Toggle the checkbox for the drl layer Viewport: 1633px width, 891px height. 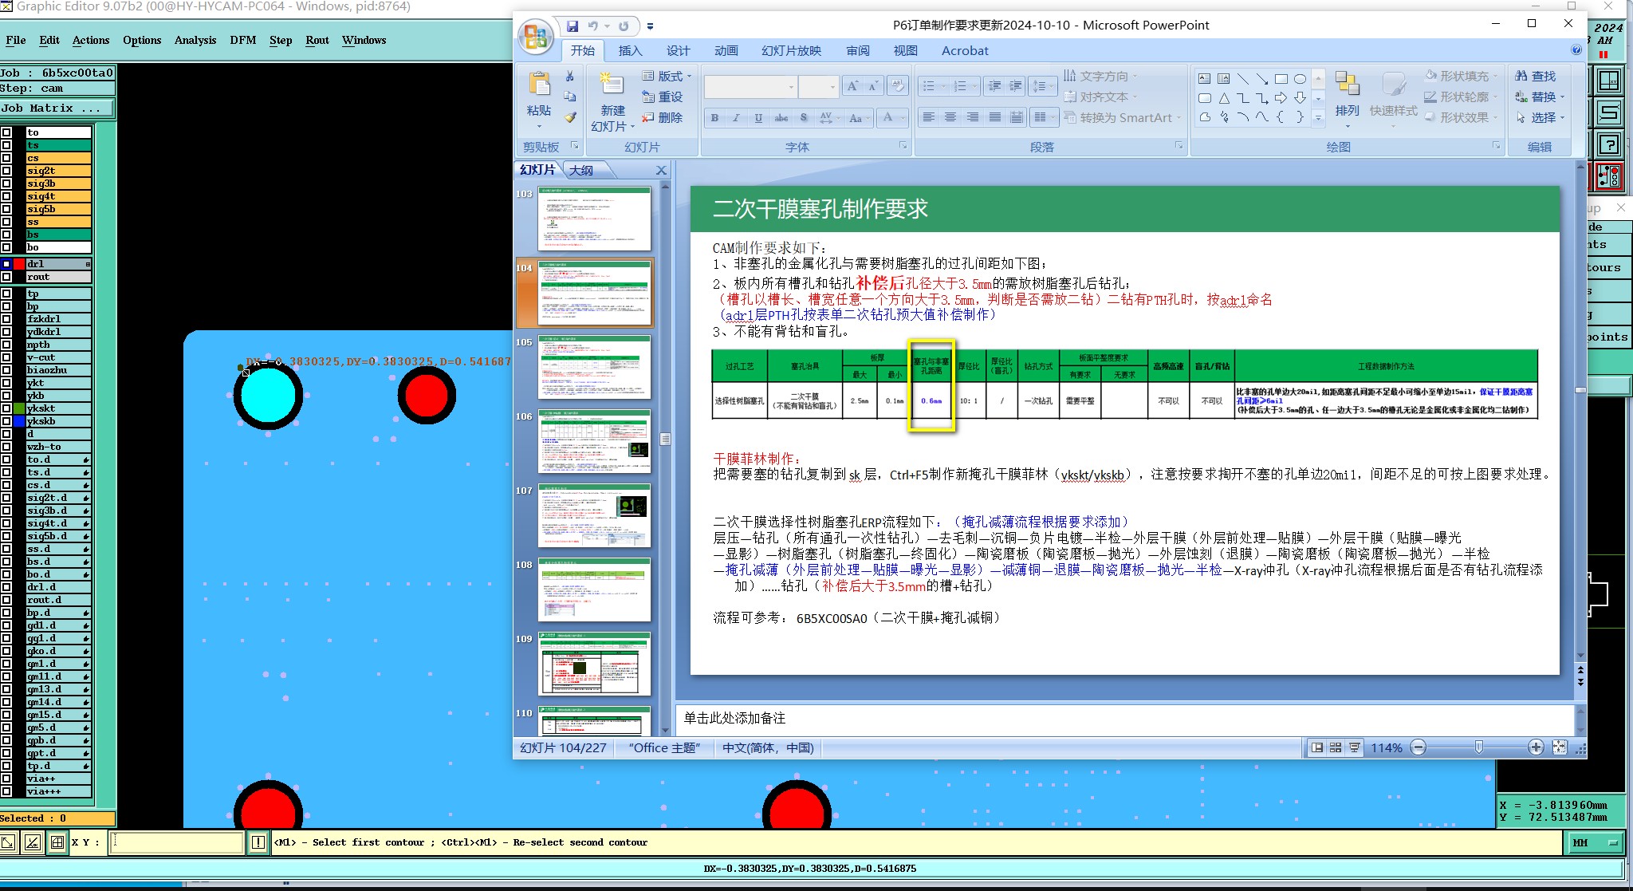pyautogui.click(x=6, y=264)
